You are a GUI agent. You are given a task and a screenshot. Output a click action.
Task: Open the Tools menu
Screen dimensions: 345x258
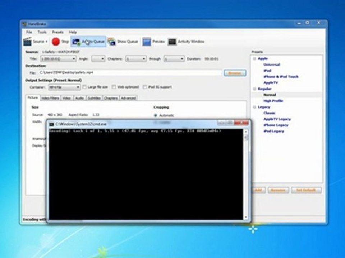pos(42,32)
